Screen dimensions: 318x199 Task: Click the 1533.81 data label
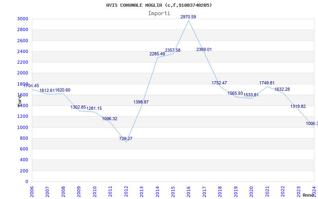pyautogui.click(x=251, y=95)
